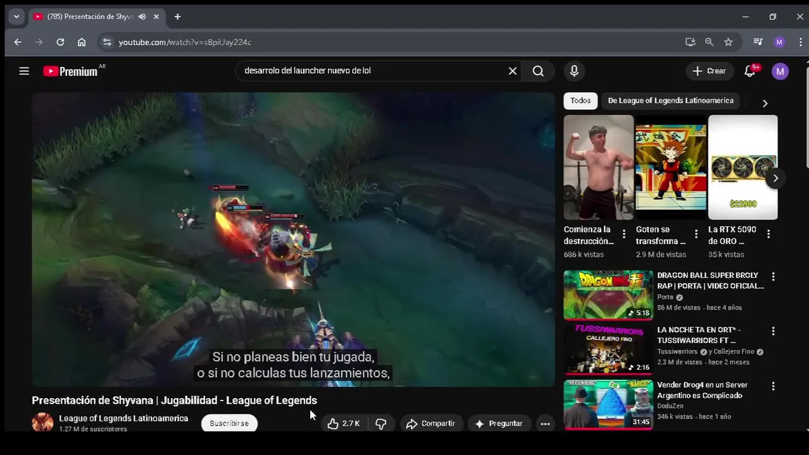Click the video player to pause
Screen dimensions: 809x455
(293, 240)
